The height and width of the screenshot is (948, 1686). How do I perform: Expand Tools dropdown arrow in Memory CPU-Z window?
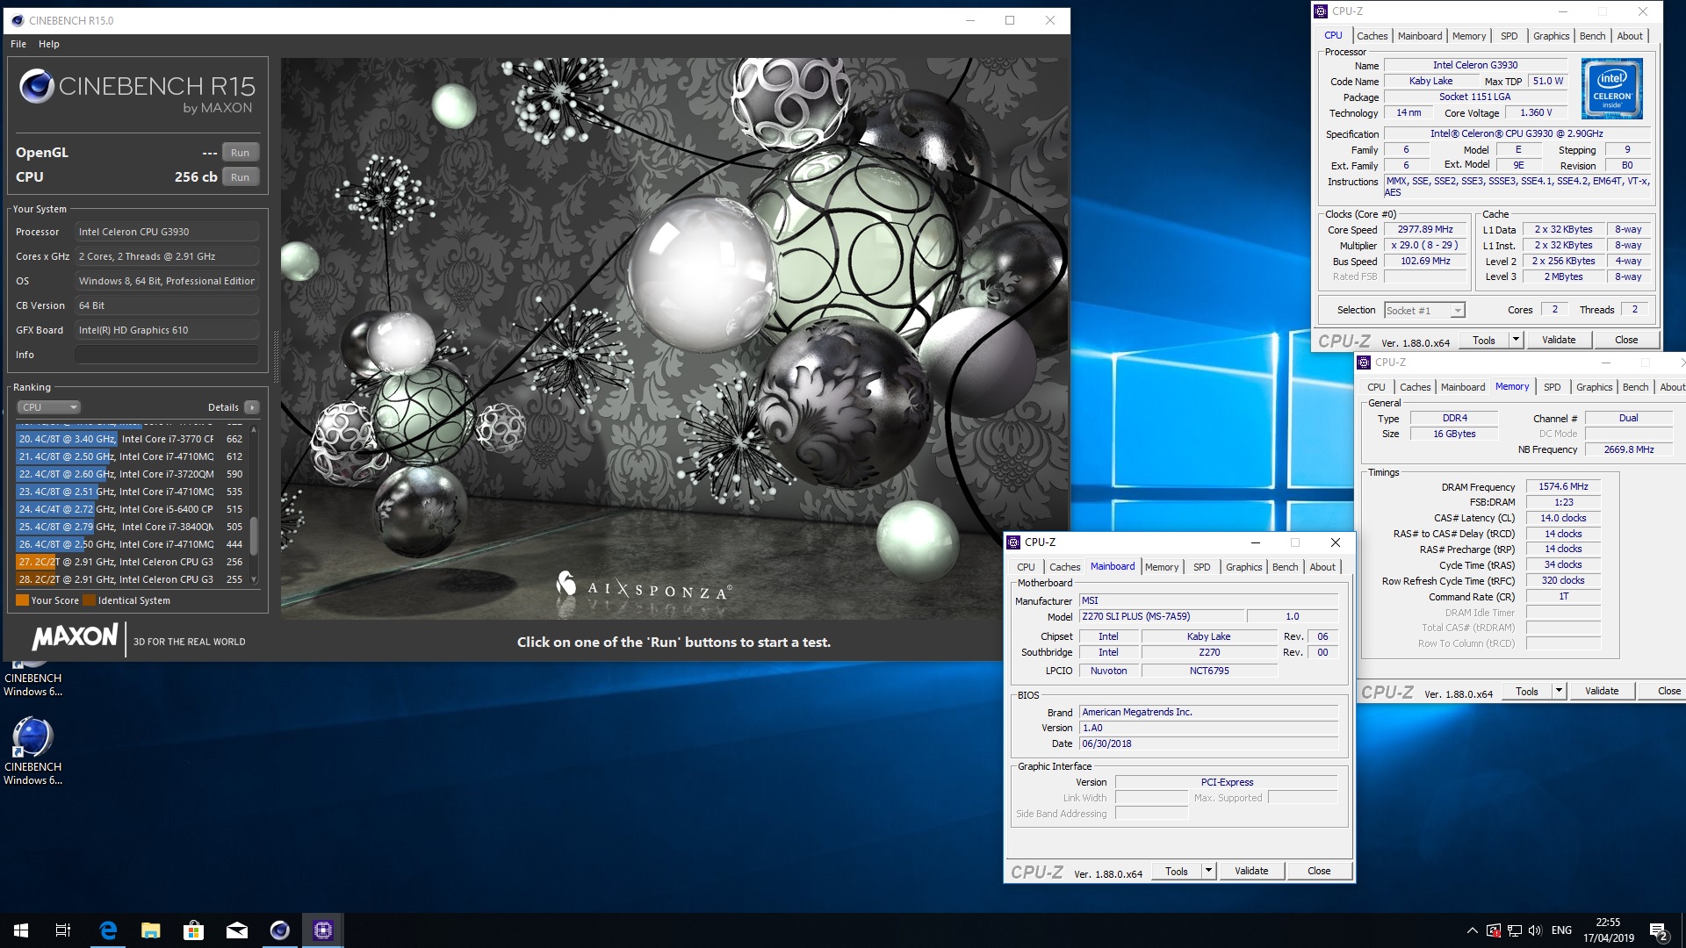click(x=1559, y=692)
